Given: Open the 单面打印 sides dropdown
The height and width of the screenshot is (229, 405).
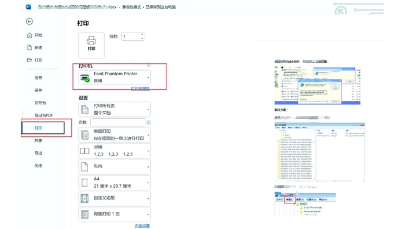Looking at the screenshot, I should [x=115, y=135].
